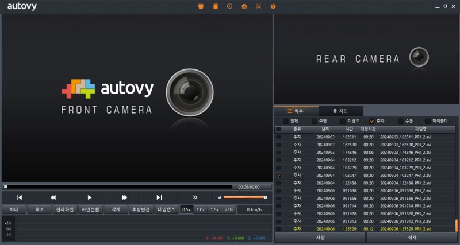Image resolution: width=460 pixels, height=245 pixels.
Task: Select file 20240906_091828_PRK_2.avi
Action: pos(365,213)
